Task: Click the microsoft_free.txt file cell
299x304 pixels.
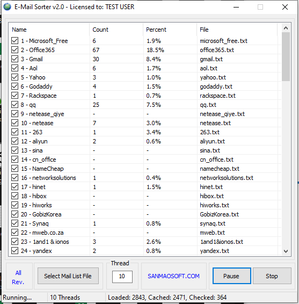Action: pos(224,41)
